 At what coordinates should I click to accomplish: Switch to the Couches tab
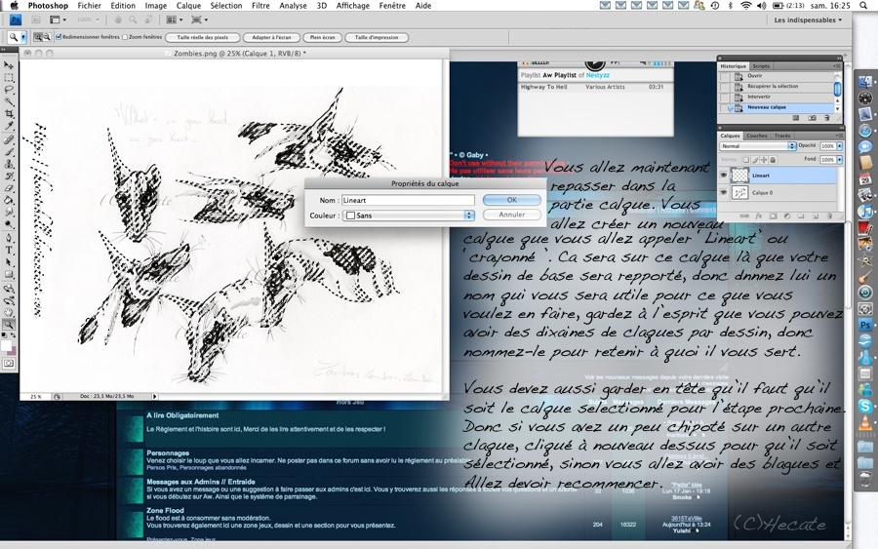(756, 136)
